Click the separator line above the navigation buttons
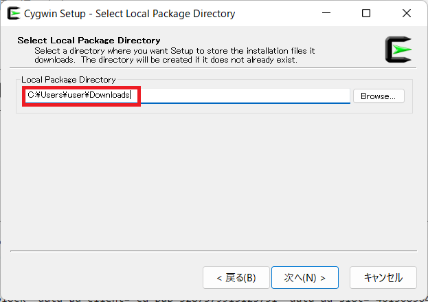Viewport: 428px width, 302px height. pos(214,250)
